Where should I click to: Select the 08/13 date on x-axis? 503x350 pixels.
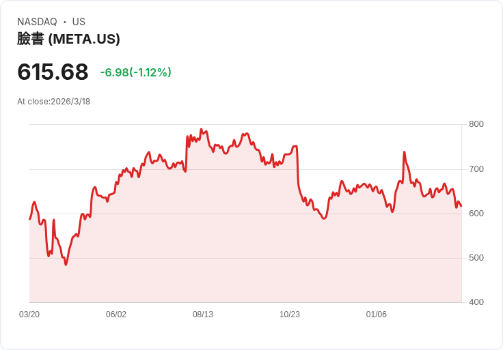pos(203,315)
